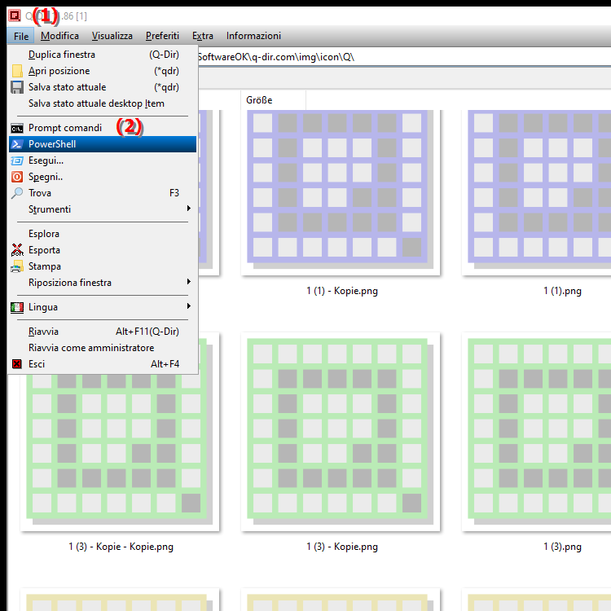Click the Q-Dir application icon in title bar
Image resolution: width=611 pixels, height=611 pixels.
(15, 15)
